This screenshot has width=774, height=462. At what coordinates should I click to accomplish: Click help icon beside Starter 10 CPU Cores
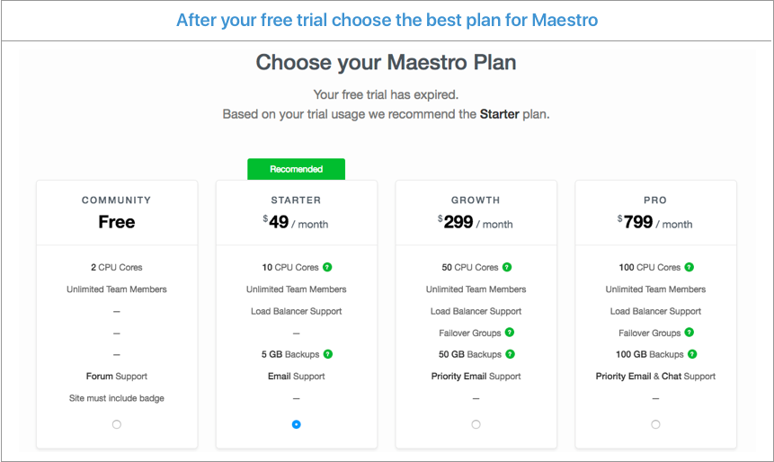[x=328, y=267]
